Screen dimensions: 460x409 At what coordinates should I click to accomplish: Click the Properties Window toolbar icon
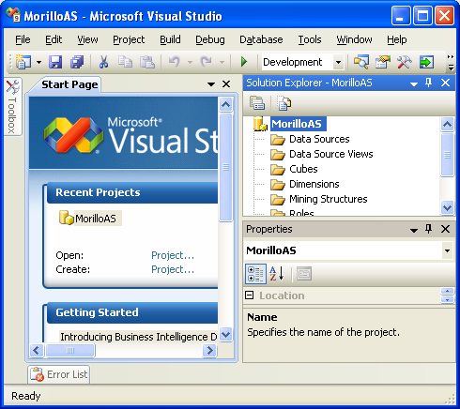383,62
